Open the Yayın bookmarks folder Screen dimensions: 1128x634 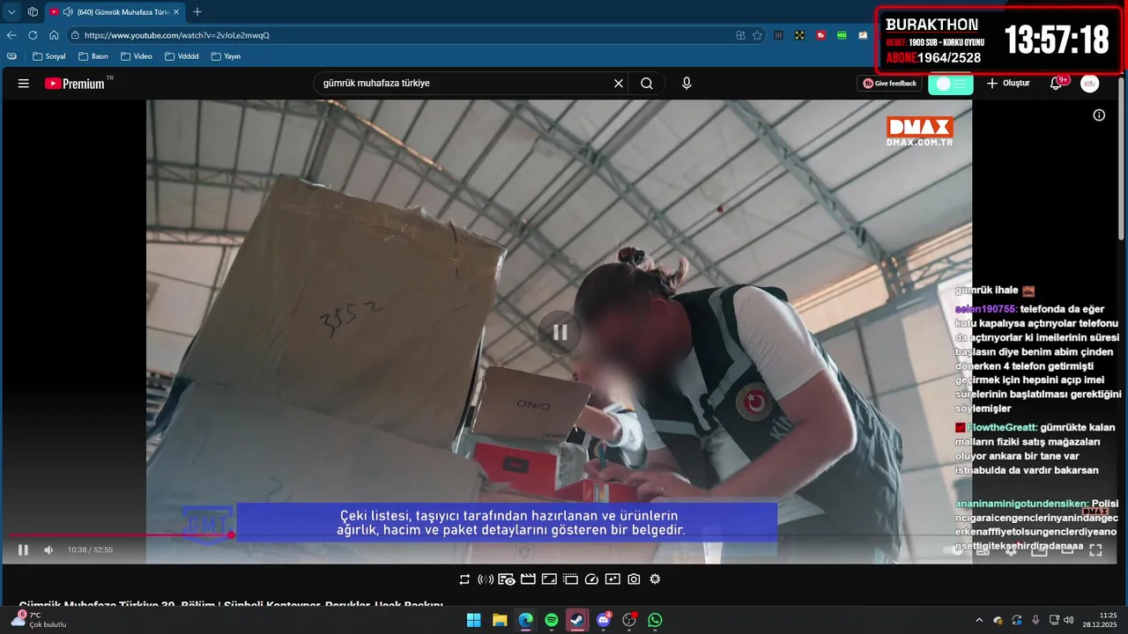pyautogui.click(x=226, y=56)
